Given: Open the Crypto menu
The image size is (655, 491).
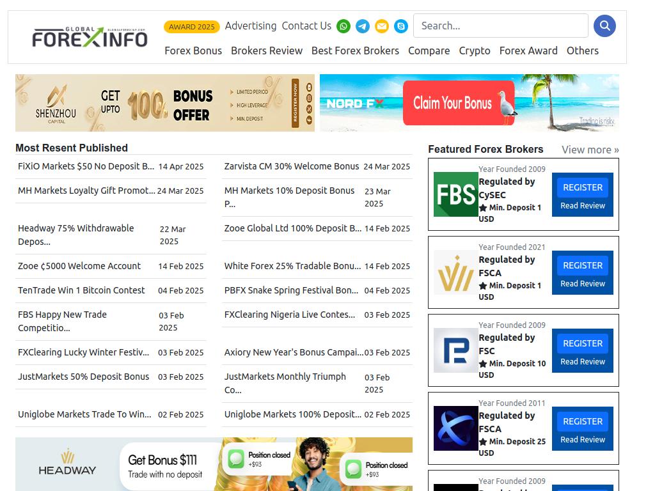Looking at the screenshot, I should click(x=475, y=51).
